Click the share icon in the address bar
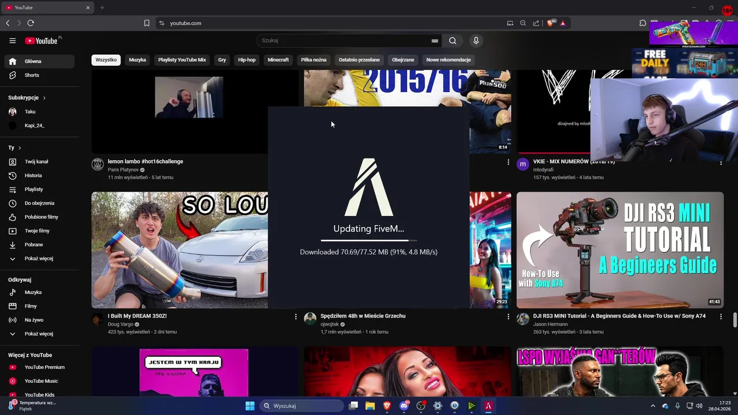Image resolution: width=738 pixels, height=415 pixels. 536,23
